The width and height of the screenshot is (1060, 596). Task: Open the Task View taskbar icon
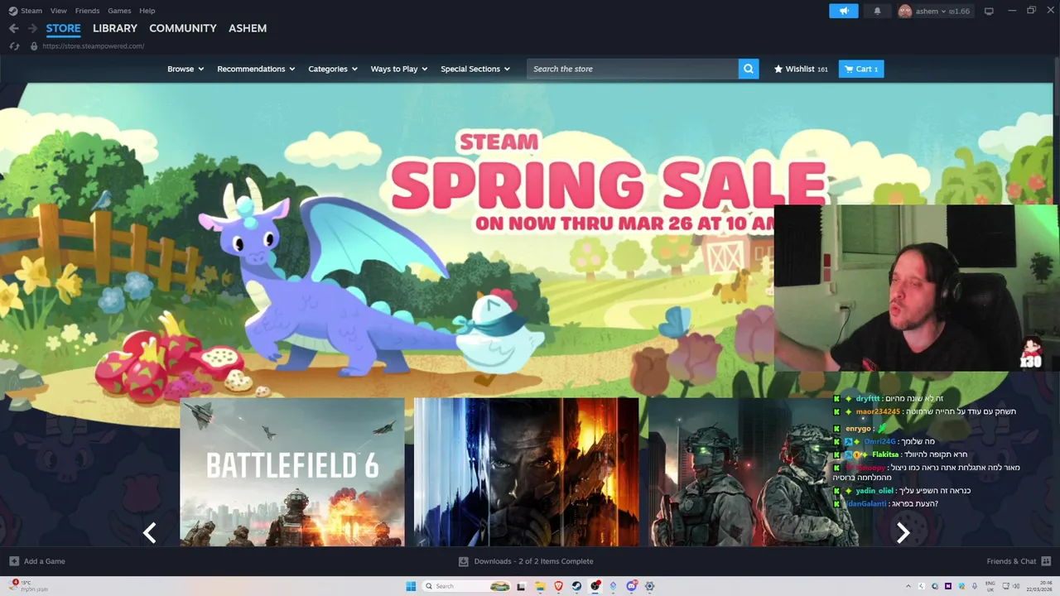(x=521, y=586)
